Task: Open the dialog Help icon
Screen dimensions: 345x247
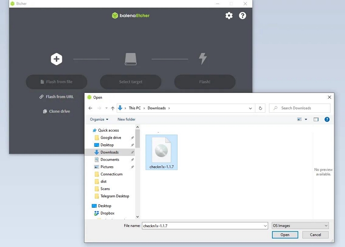Action: (327, 120)
